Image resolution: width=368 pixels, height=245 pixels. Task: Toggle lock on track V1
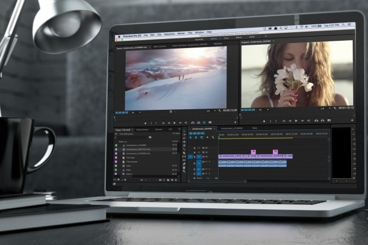point(194,157)
